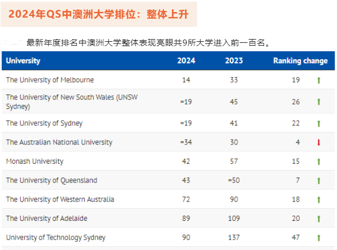Screen dimensions: 337x250
Task: Select The University of Adelaide name
Action: 47,218
